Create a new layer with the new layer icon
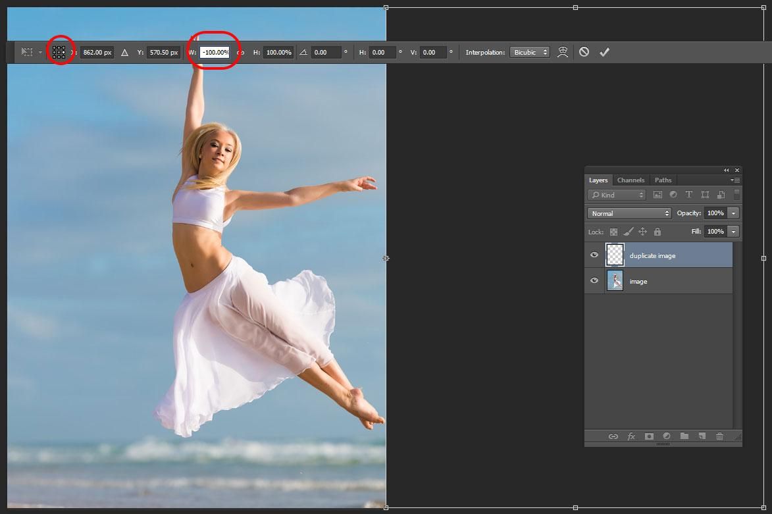This screenshot has height=514, width=772. (x=702, y=436)
